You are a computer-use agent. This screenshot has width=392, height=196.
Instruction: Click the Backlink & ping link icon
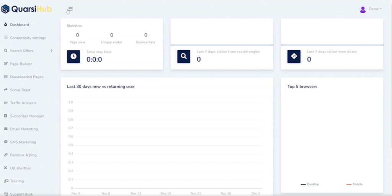(x=6, y=155)
